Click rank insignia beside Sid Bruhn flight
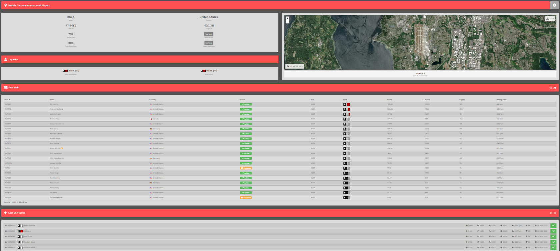Screen dimensions: 560x251 (x=20, y=231)
